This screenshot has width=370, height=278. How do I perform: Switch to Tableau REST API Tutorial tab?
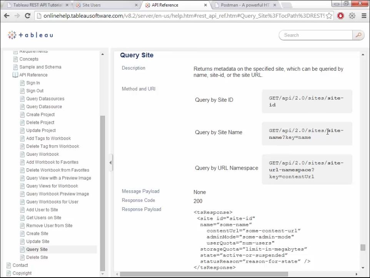pos(37,5)
